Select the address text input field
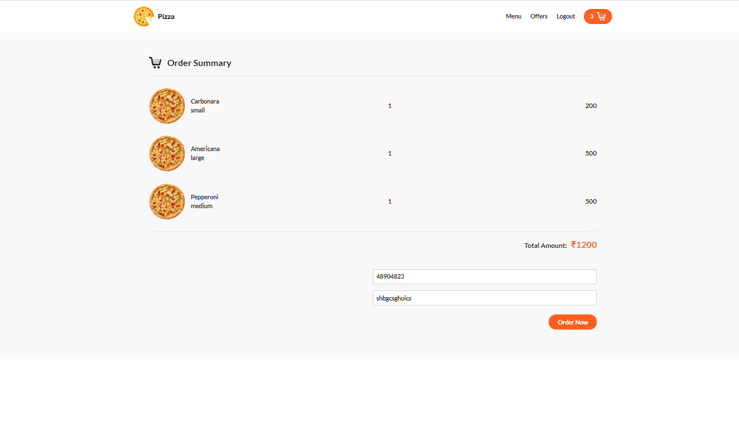 pos(484,298)
